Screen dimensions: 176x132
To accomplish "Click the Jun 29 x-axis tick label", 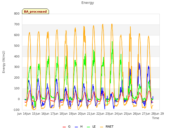I will [159, 114].
